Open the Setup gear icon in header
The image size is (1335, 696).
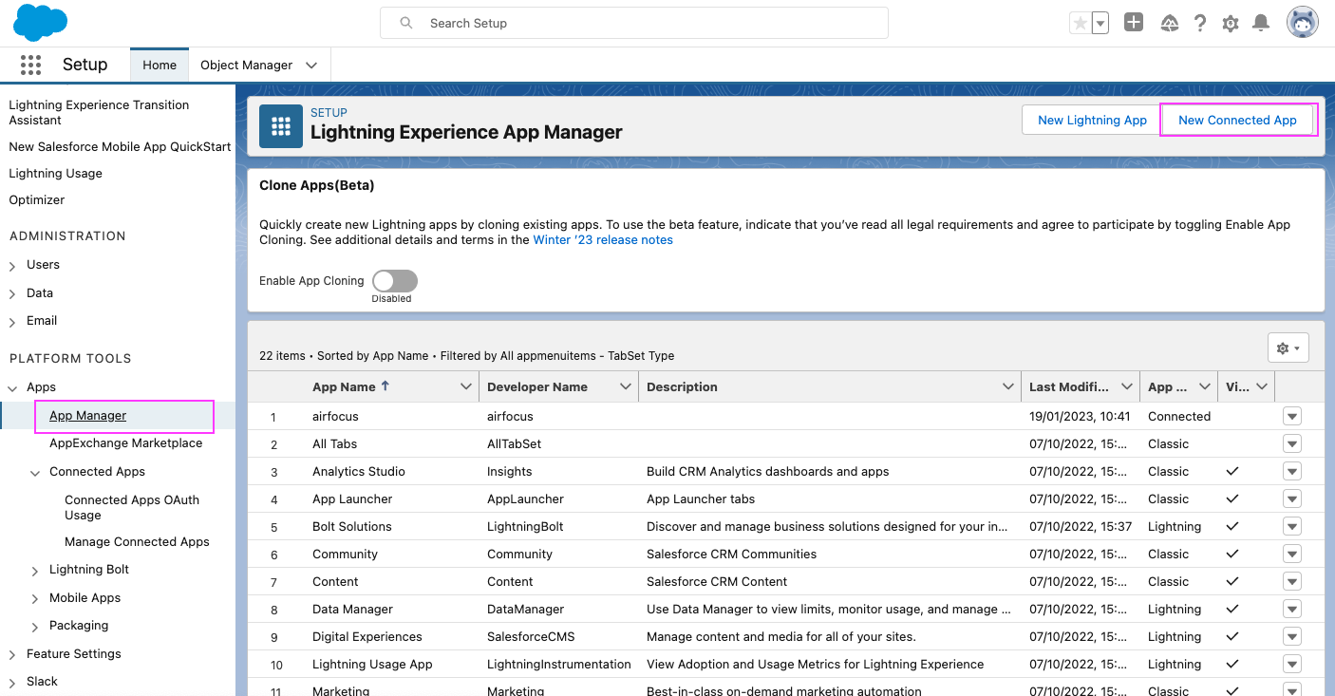click(x=1231, y=24)
